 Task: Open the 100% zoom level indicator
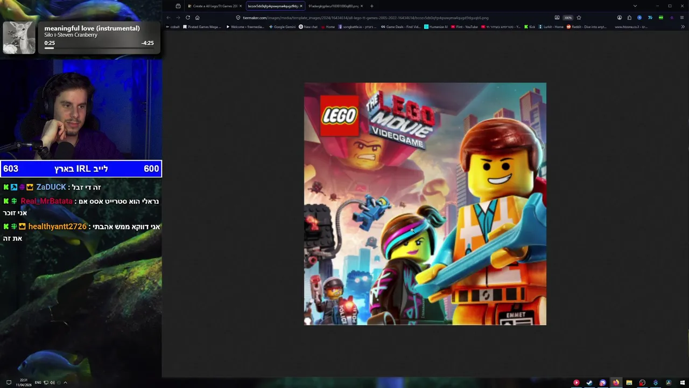tap(568, 17)
